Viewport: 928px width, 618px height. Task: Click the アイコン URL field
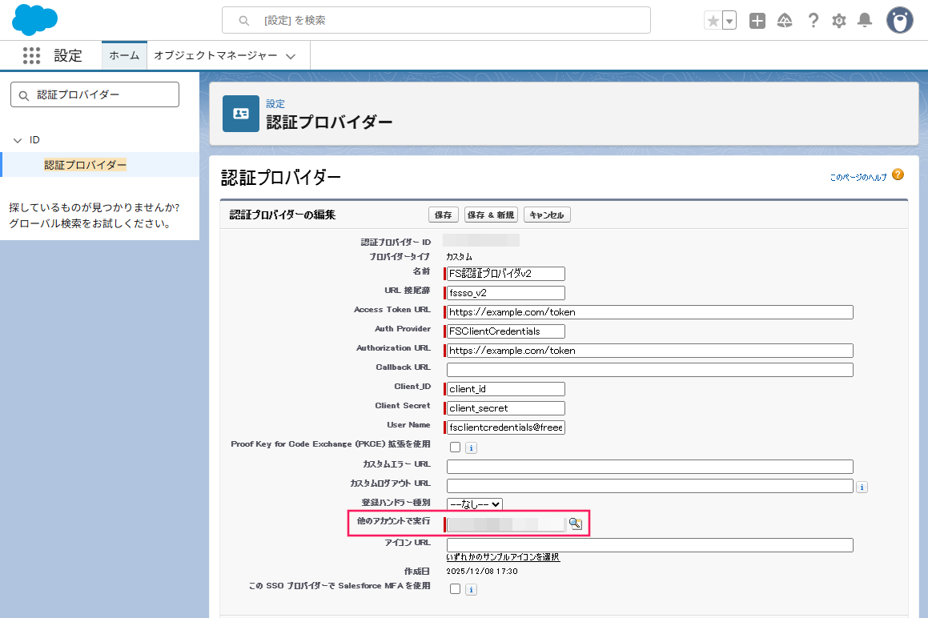650,545
